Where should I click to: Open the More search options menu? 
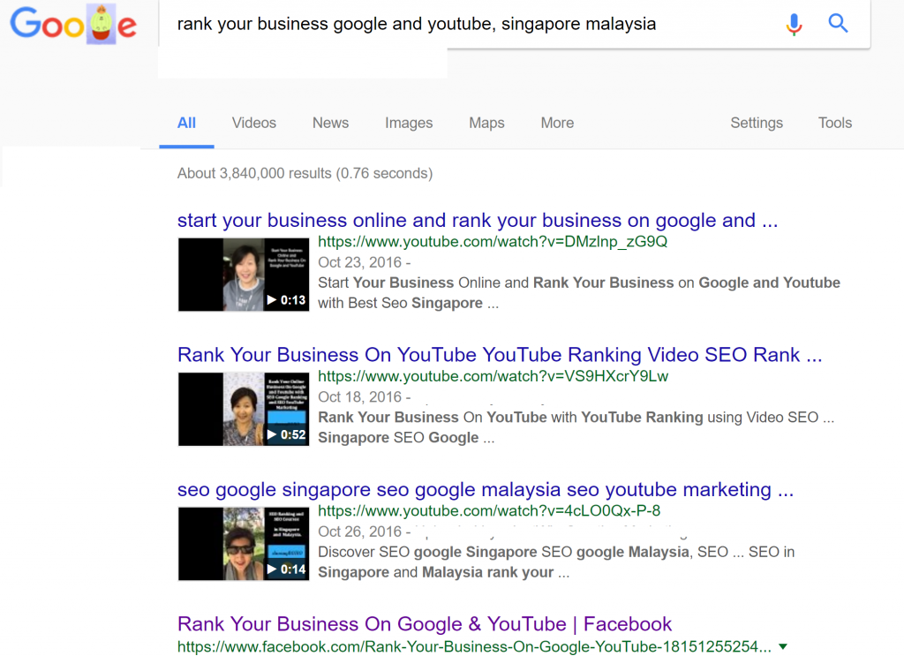point(557,123)
